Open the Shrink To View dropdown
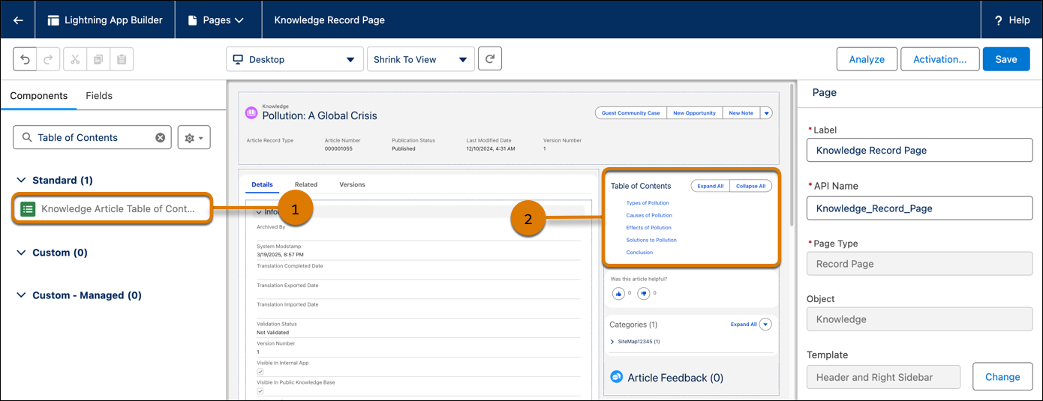Image resolution: width=1043 pixels, height=401 pixels. click(x=420, y=59)
